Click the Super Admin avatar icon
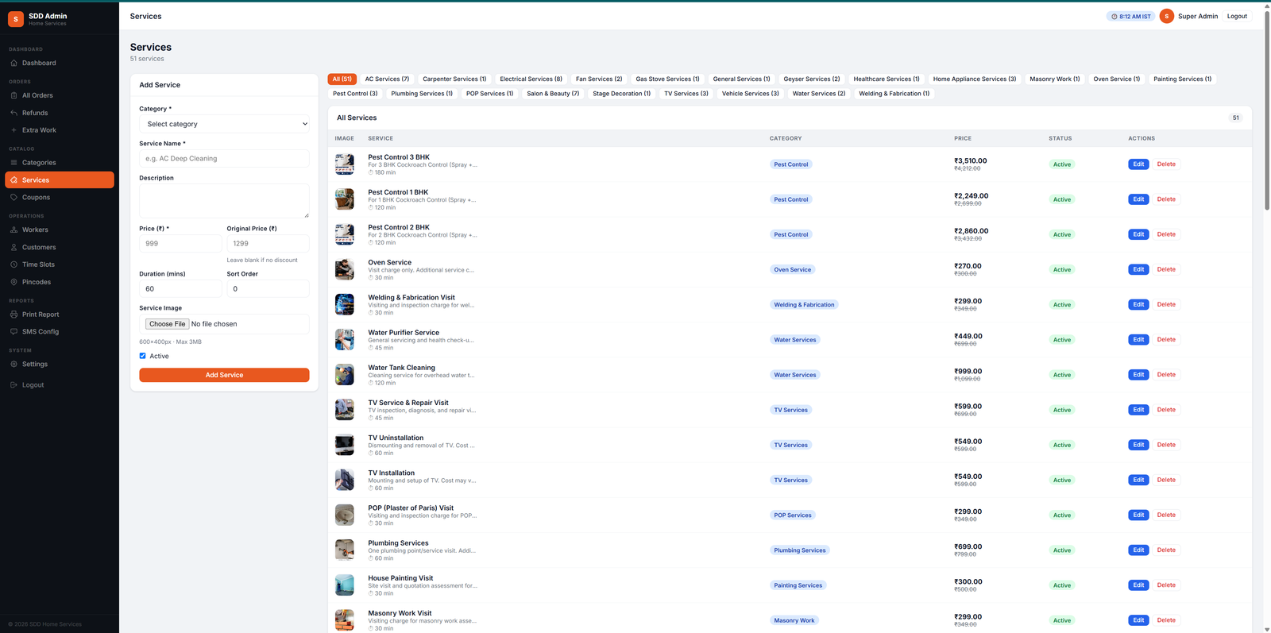This screenshot has width=1271, height=633. [1167, 16]
